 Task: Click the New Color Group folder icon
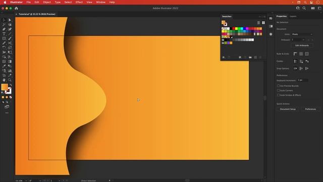click(250, 57)
